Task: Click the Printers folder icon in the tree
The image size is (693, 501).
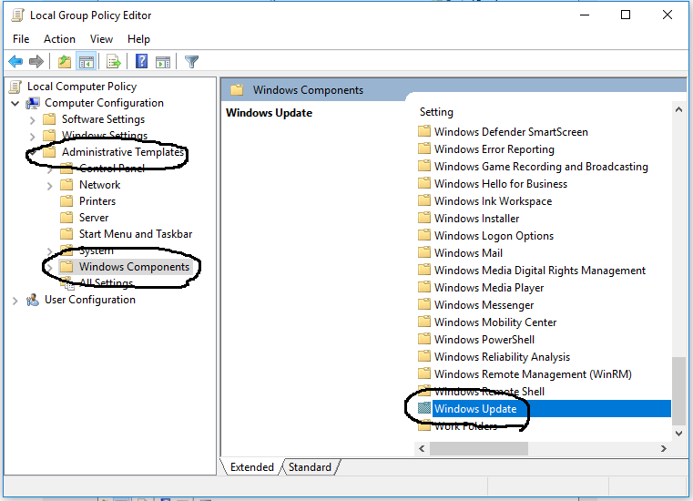Action: [x=66, y=201]
